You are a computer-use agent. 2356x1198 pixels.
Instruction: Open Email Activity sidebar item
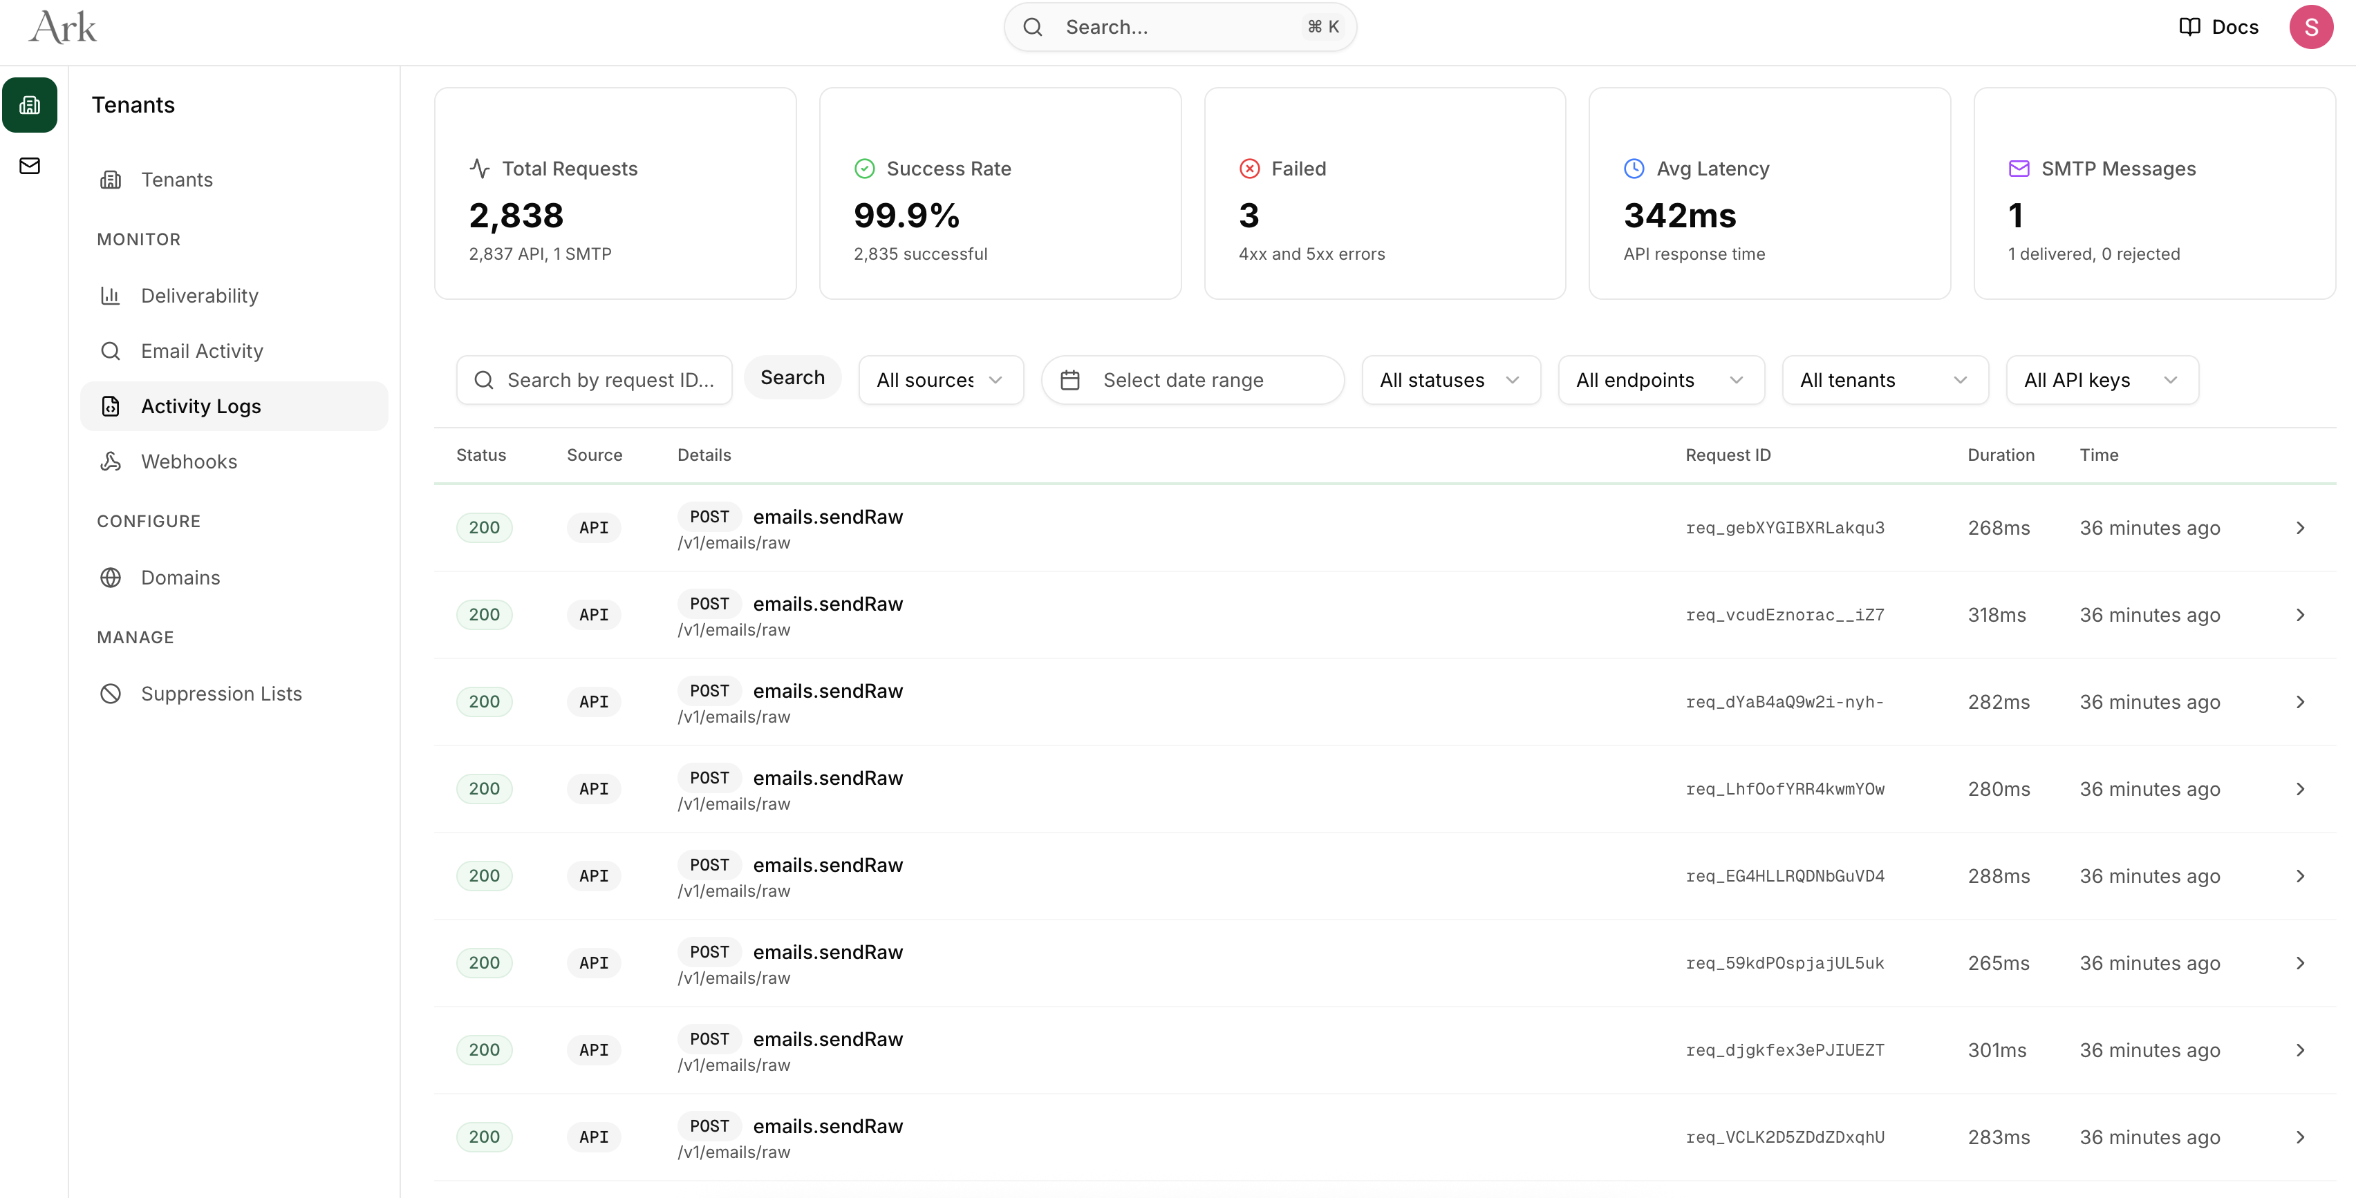[201, 351]
